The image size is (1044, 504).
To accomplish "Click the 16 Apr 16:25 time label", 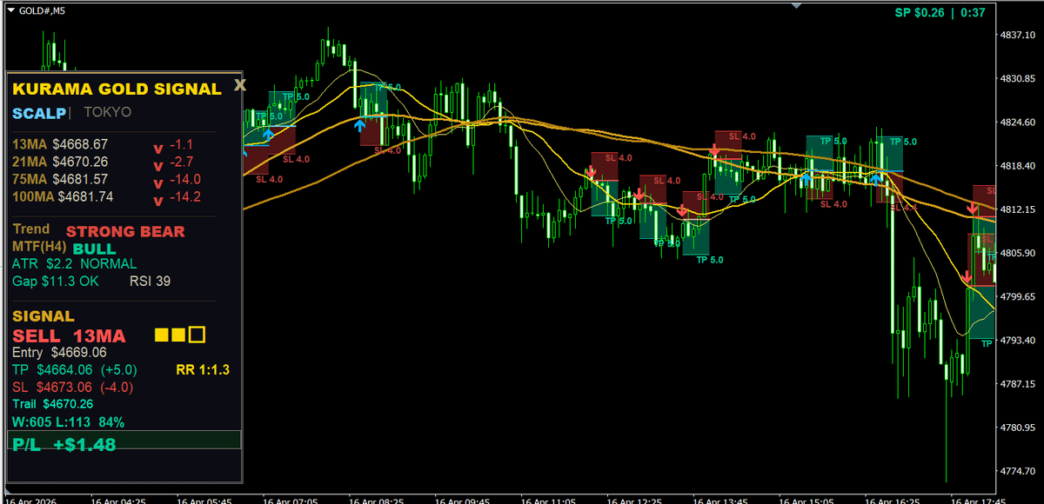I will coord(894,500).
